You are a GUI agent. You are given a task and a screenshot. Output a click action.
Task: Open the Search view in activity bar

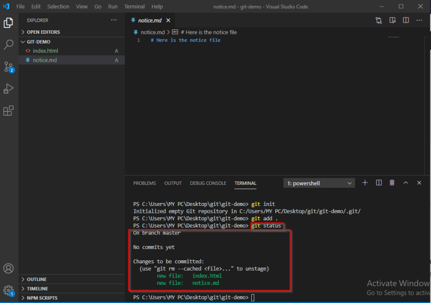click(8, 45)
